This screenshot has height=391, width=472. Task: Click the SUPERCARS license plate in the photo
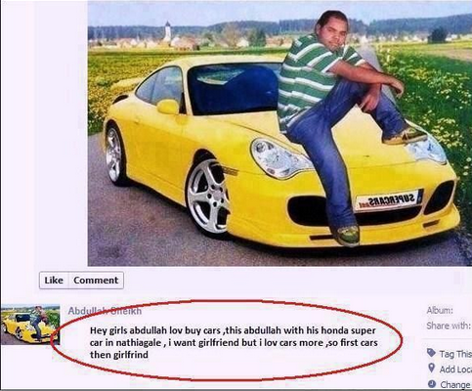coord(388,200)
